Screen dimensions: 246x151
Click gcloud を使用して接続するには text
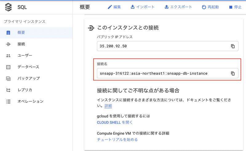124,116
